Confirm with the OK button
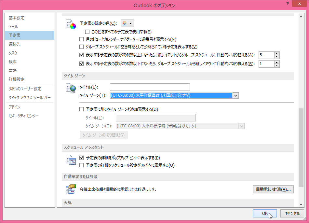The height and width of the screenshot is (223, 309). 265,214
